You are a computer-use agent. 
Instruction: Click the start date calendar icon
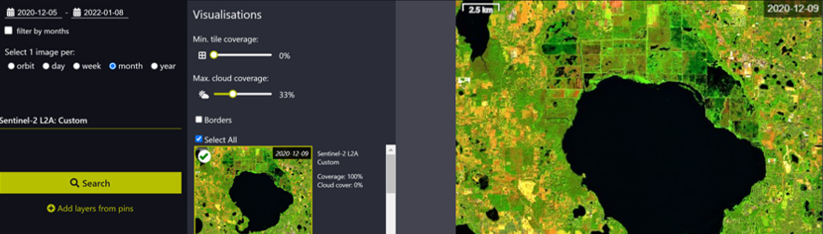[x=10, y=12]
